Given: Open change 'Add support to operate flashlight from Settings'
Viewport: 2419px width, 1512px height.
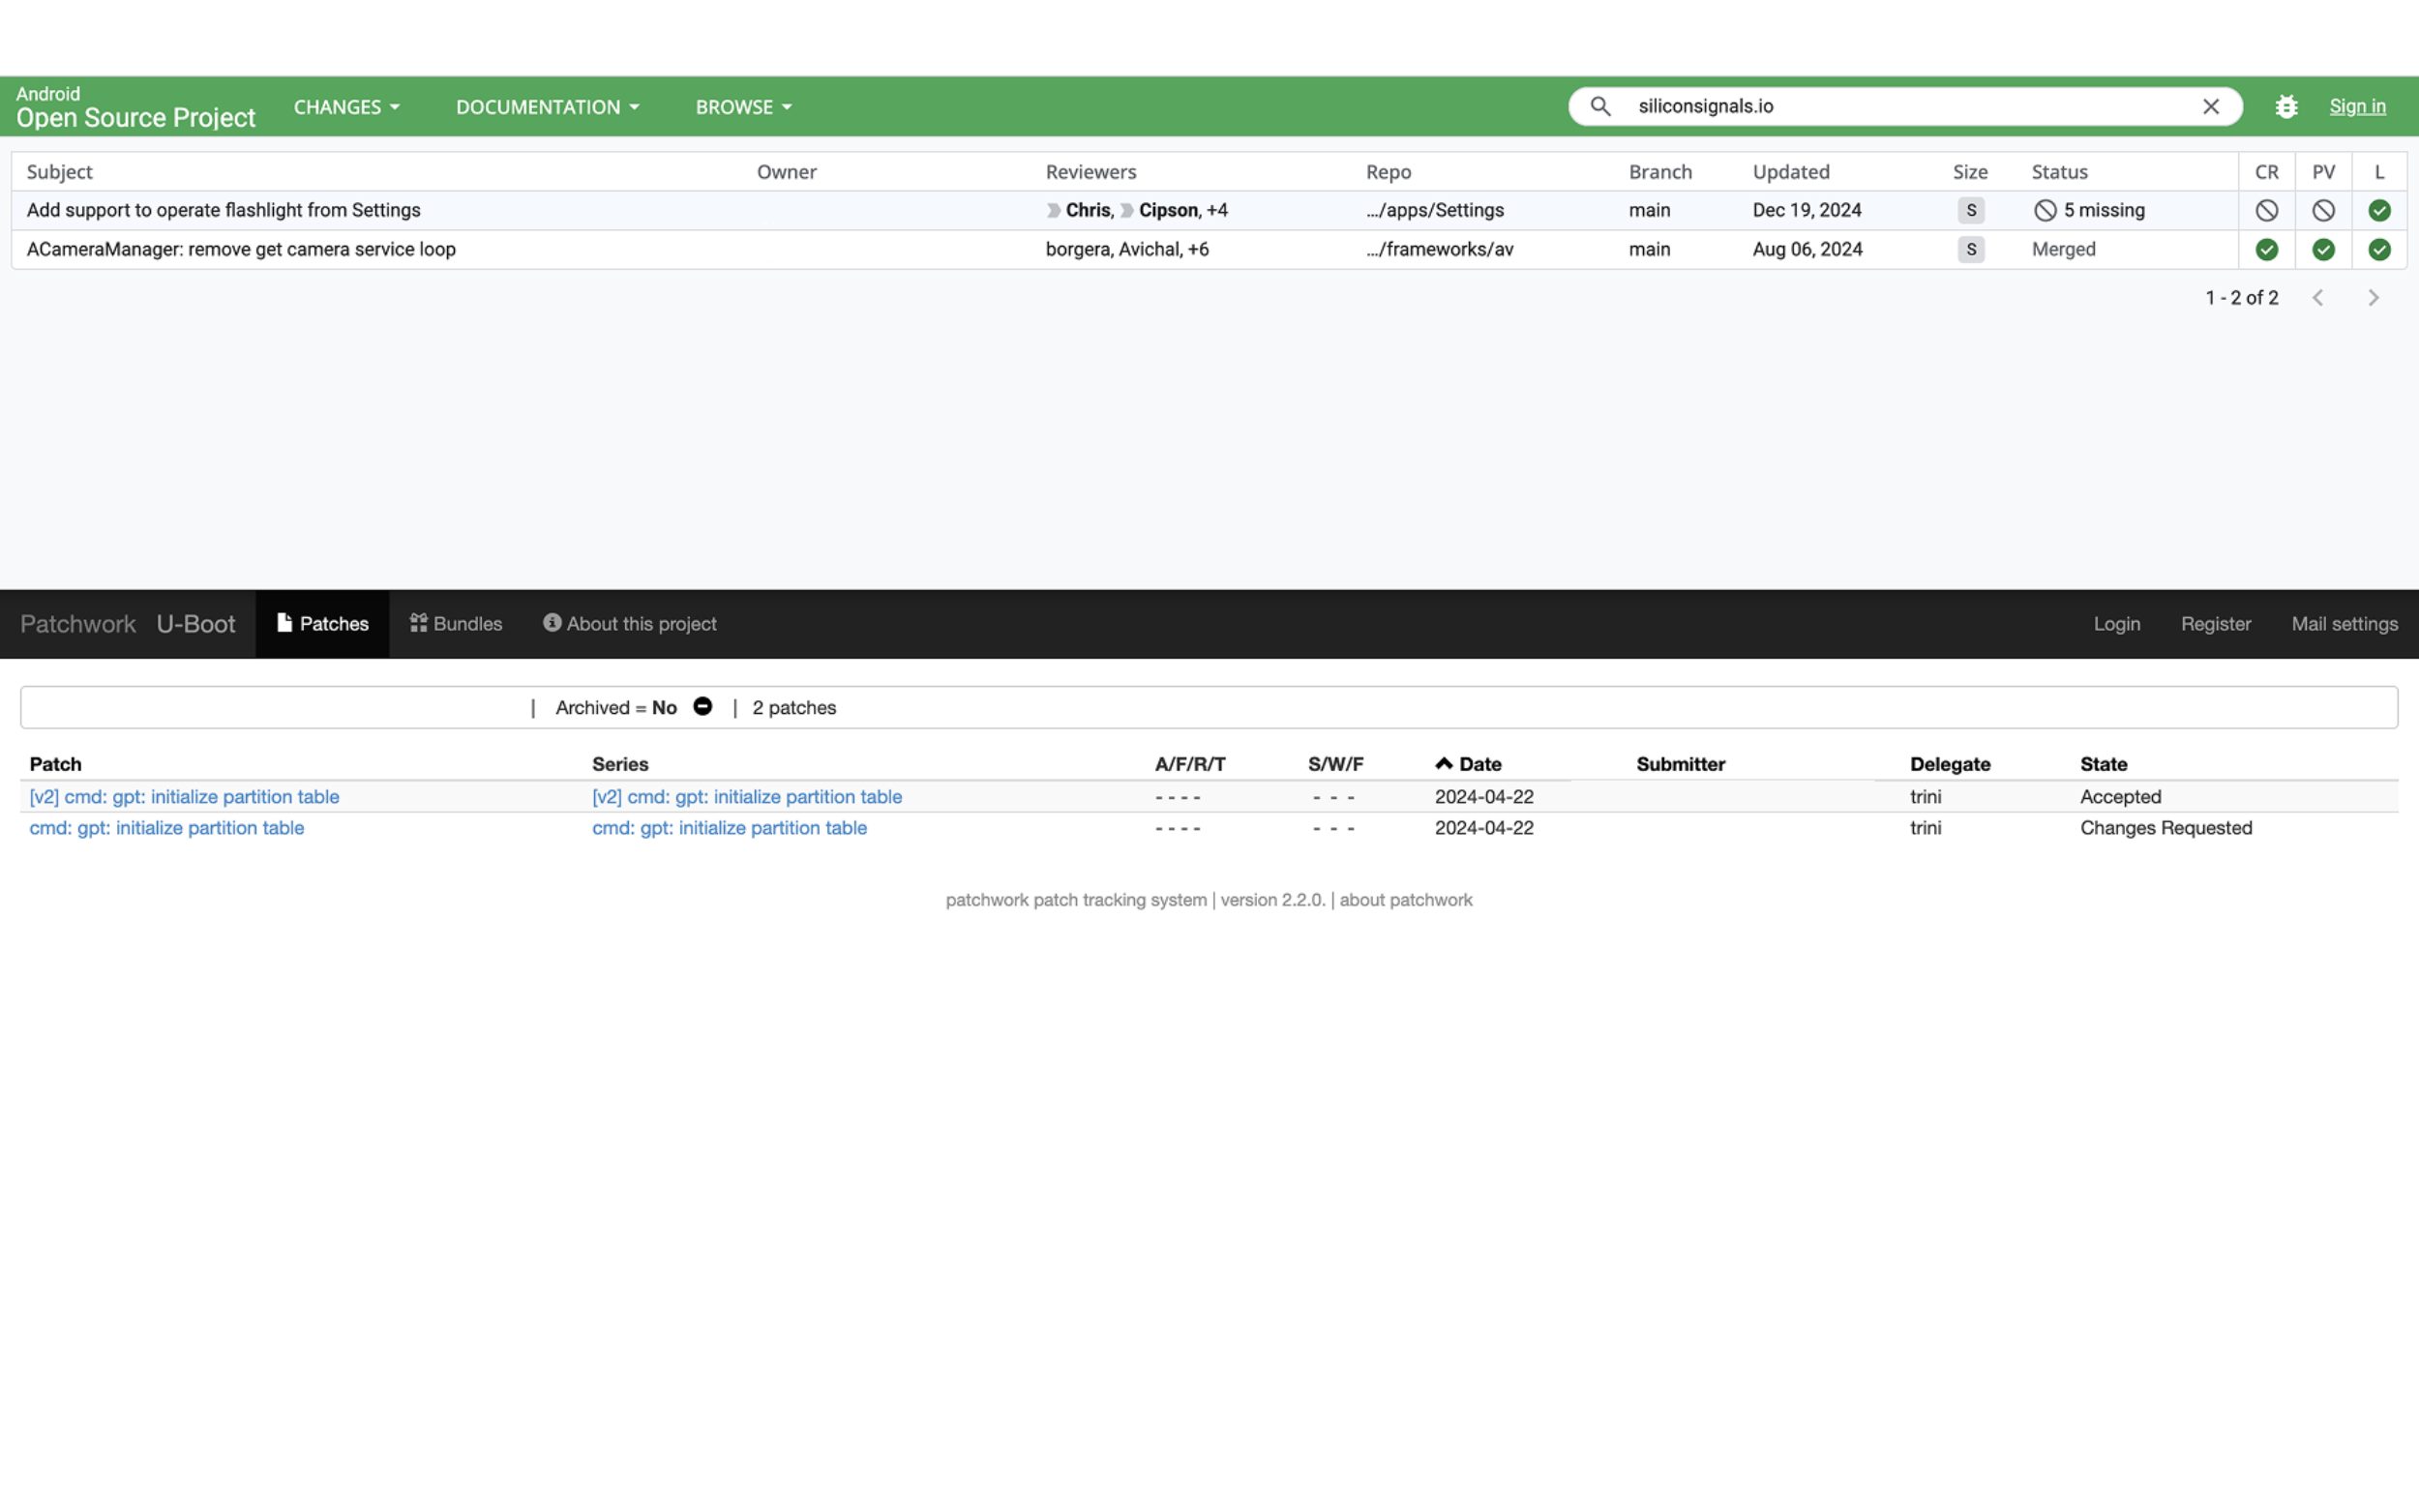Looking at the screenshot, I should [223, 210].
